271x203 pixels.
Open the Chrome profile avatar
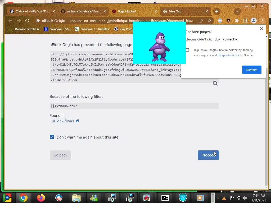254,21
